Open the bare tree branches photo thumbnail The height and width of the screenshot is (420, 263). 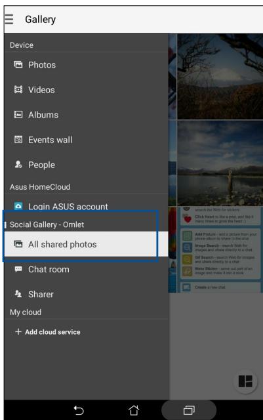[x=220, y=77]
